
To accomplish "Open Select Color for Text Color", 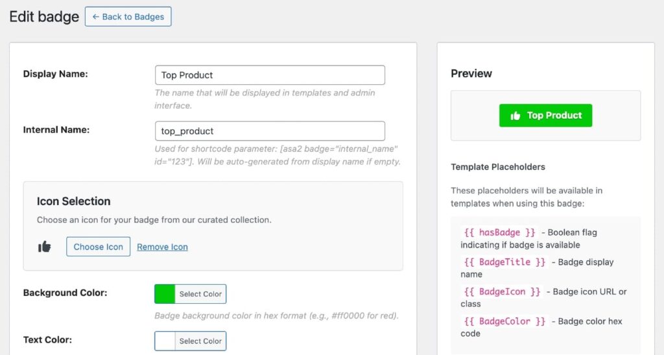I will (200, 341).
